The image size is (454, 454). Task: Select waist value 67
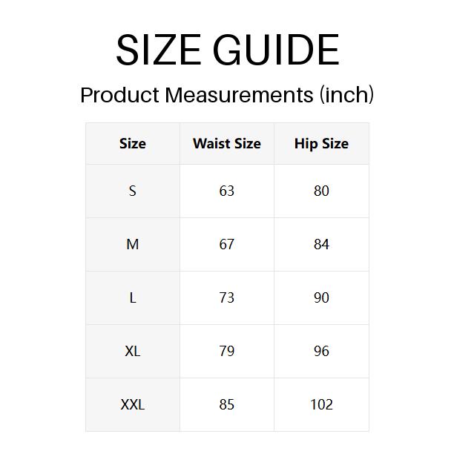point(227,245)
